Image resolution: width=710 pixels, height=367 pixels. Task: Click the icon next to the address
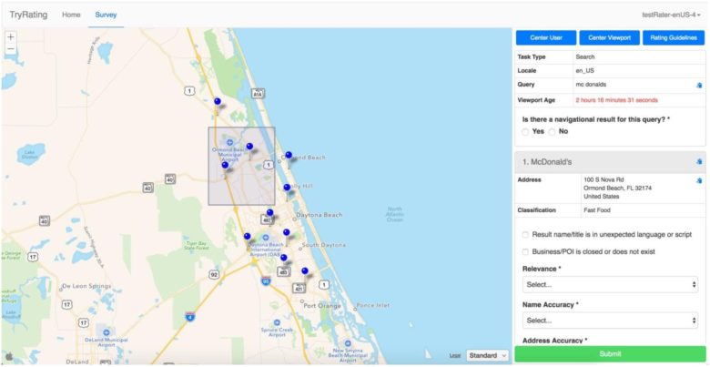tap(698, 180)
